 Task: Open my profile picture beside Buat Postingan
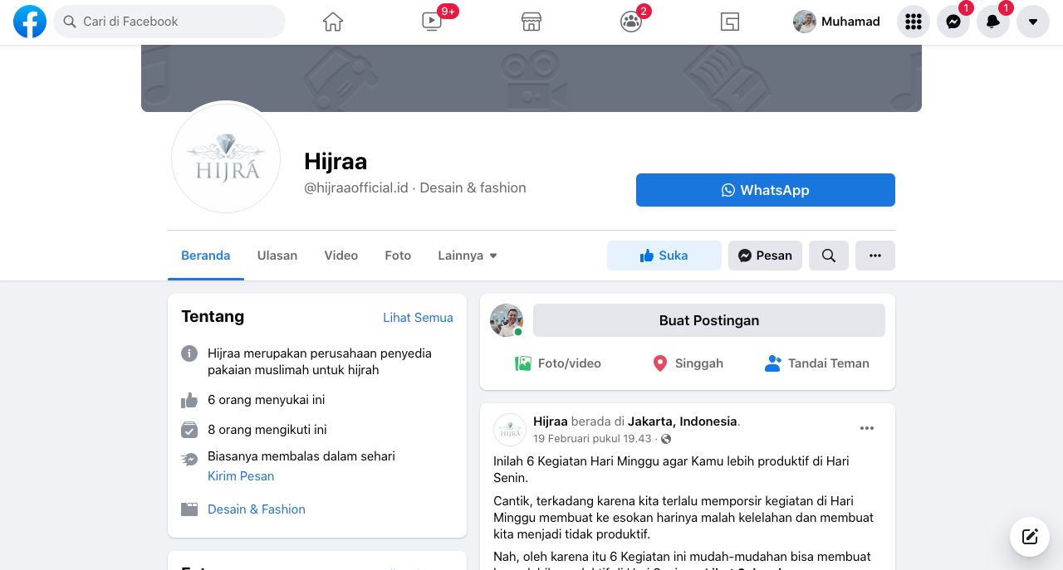[x=507, y=320]
